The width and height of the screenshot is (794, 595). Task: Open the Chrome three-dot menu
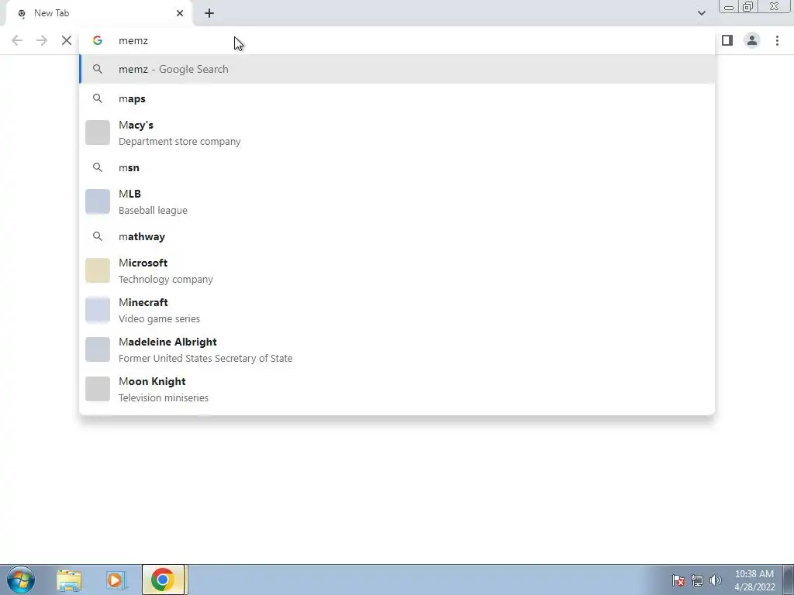pos(777,40)
